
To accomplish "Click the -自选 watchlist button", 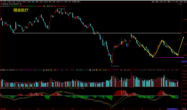I will (181, 2).
